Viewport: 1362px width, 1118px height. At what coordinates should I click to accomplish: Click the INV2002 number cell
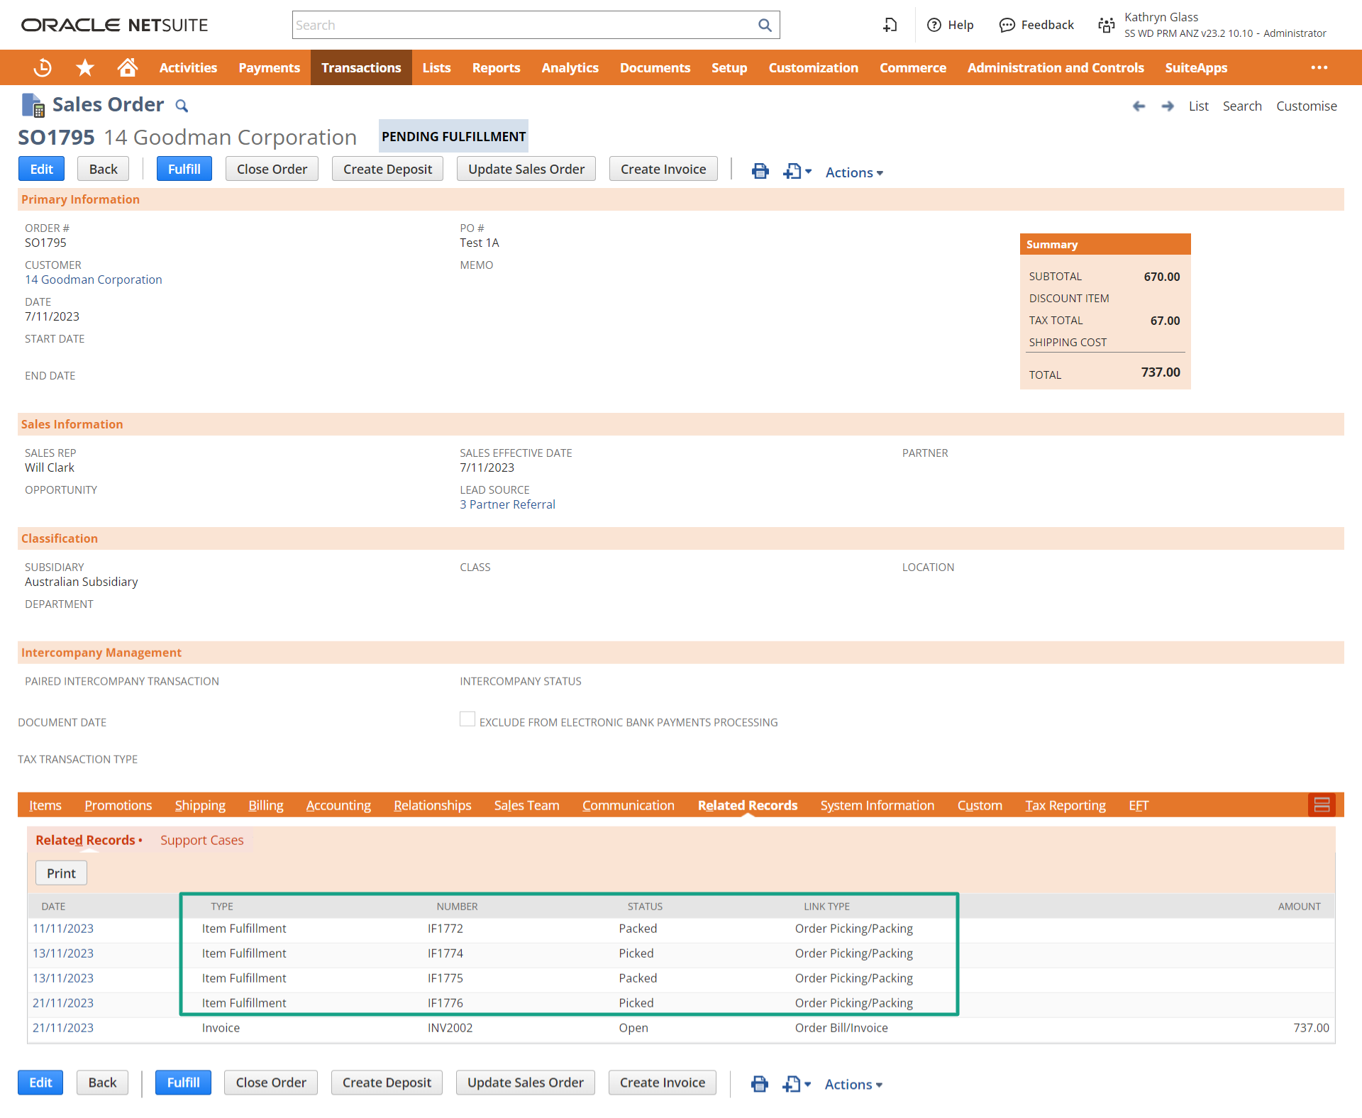(x=450, y=1028)
